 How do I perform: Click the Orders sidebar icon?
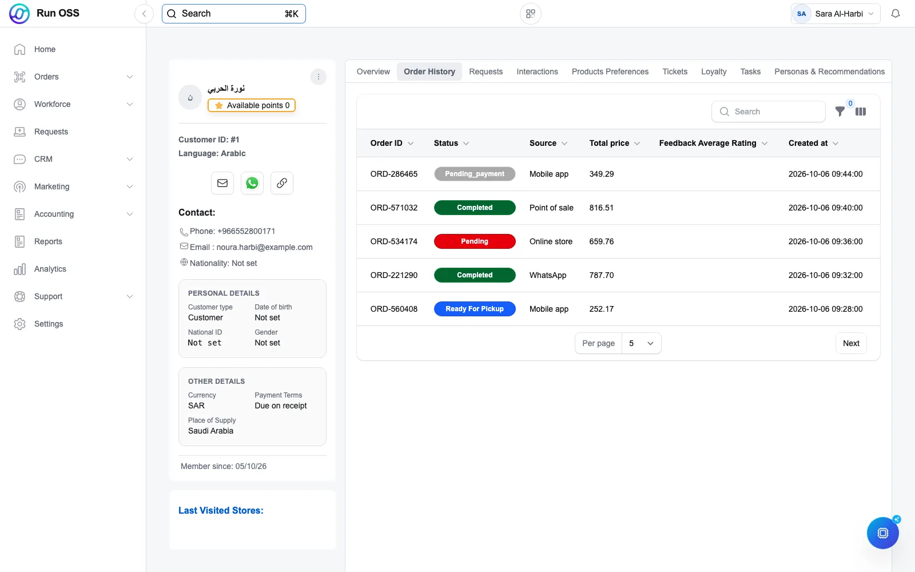point(19,77)
